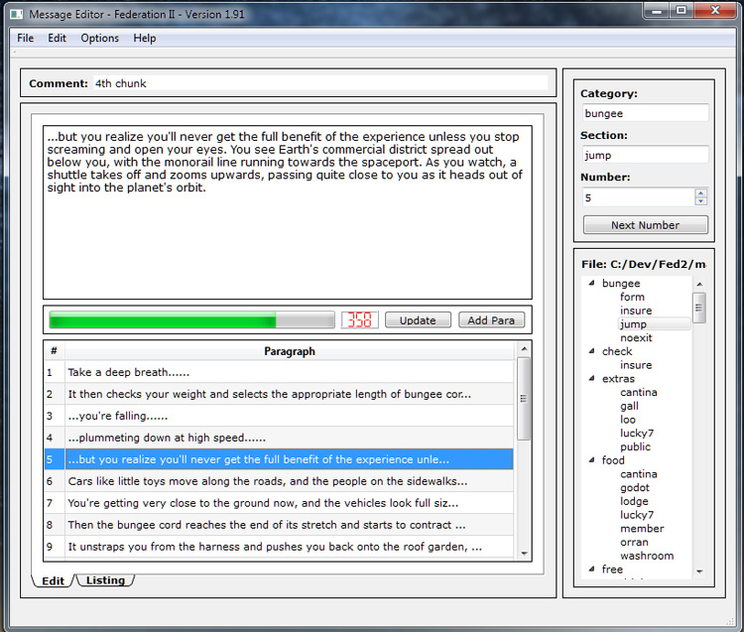Select insure under check
Viewport: 744px width, 632px height.
[x=636, y=365]
